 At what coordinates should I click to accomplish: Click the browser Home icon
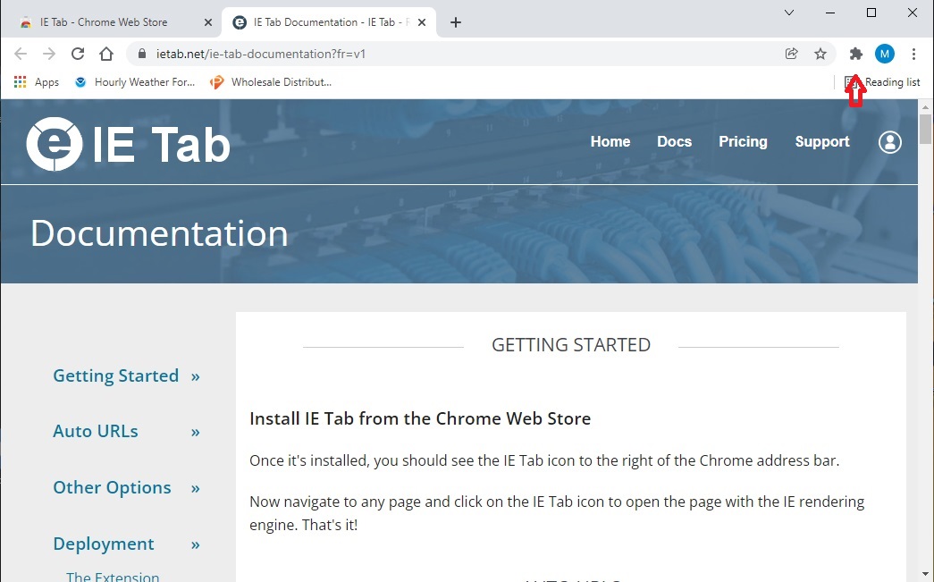(105, 54)
